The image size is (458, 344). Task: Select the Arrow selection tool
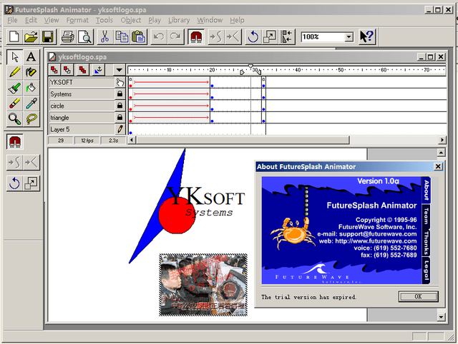(x=14, y=56)
